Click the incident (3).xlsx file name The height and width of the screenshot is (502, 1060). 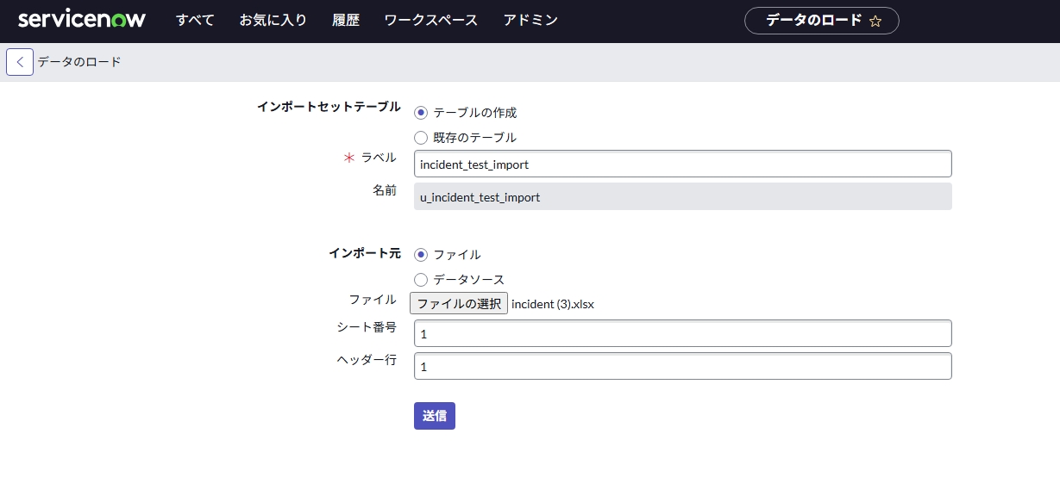(x=553, y=304)
